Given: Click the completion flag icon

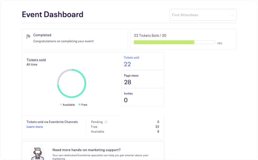Looking at the screenshot, I should pyautogui.click(x=28, y=36).
